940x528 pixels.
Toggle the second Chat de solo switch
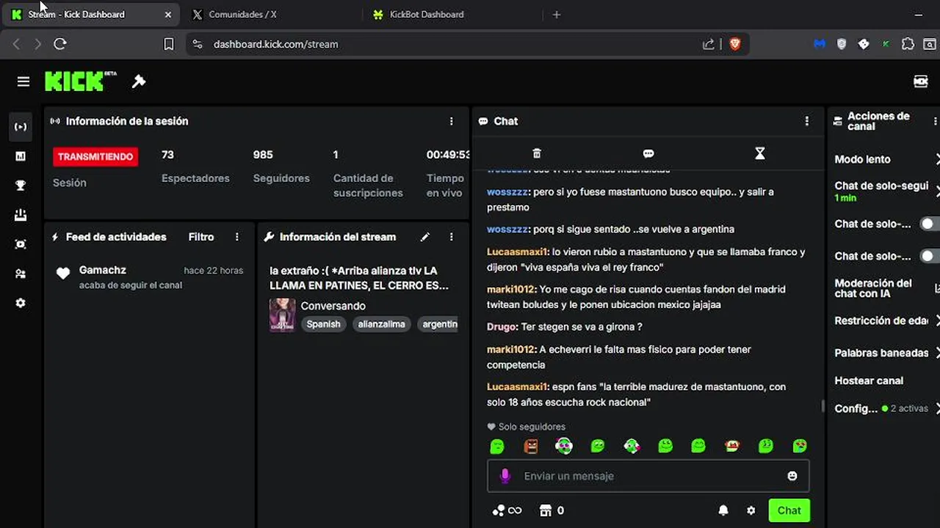pos(930,256)
